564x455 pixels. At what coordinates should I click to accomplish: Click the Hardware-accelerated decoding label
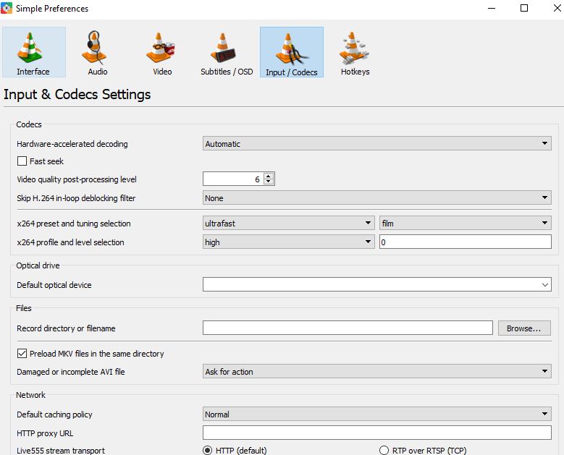72,144
